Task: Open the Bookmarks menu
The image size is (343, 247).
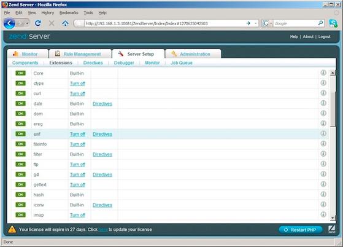Action: [69, 13]
